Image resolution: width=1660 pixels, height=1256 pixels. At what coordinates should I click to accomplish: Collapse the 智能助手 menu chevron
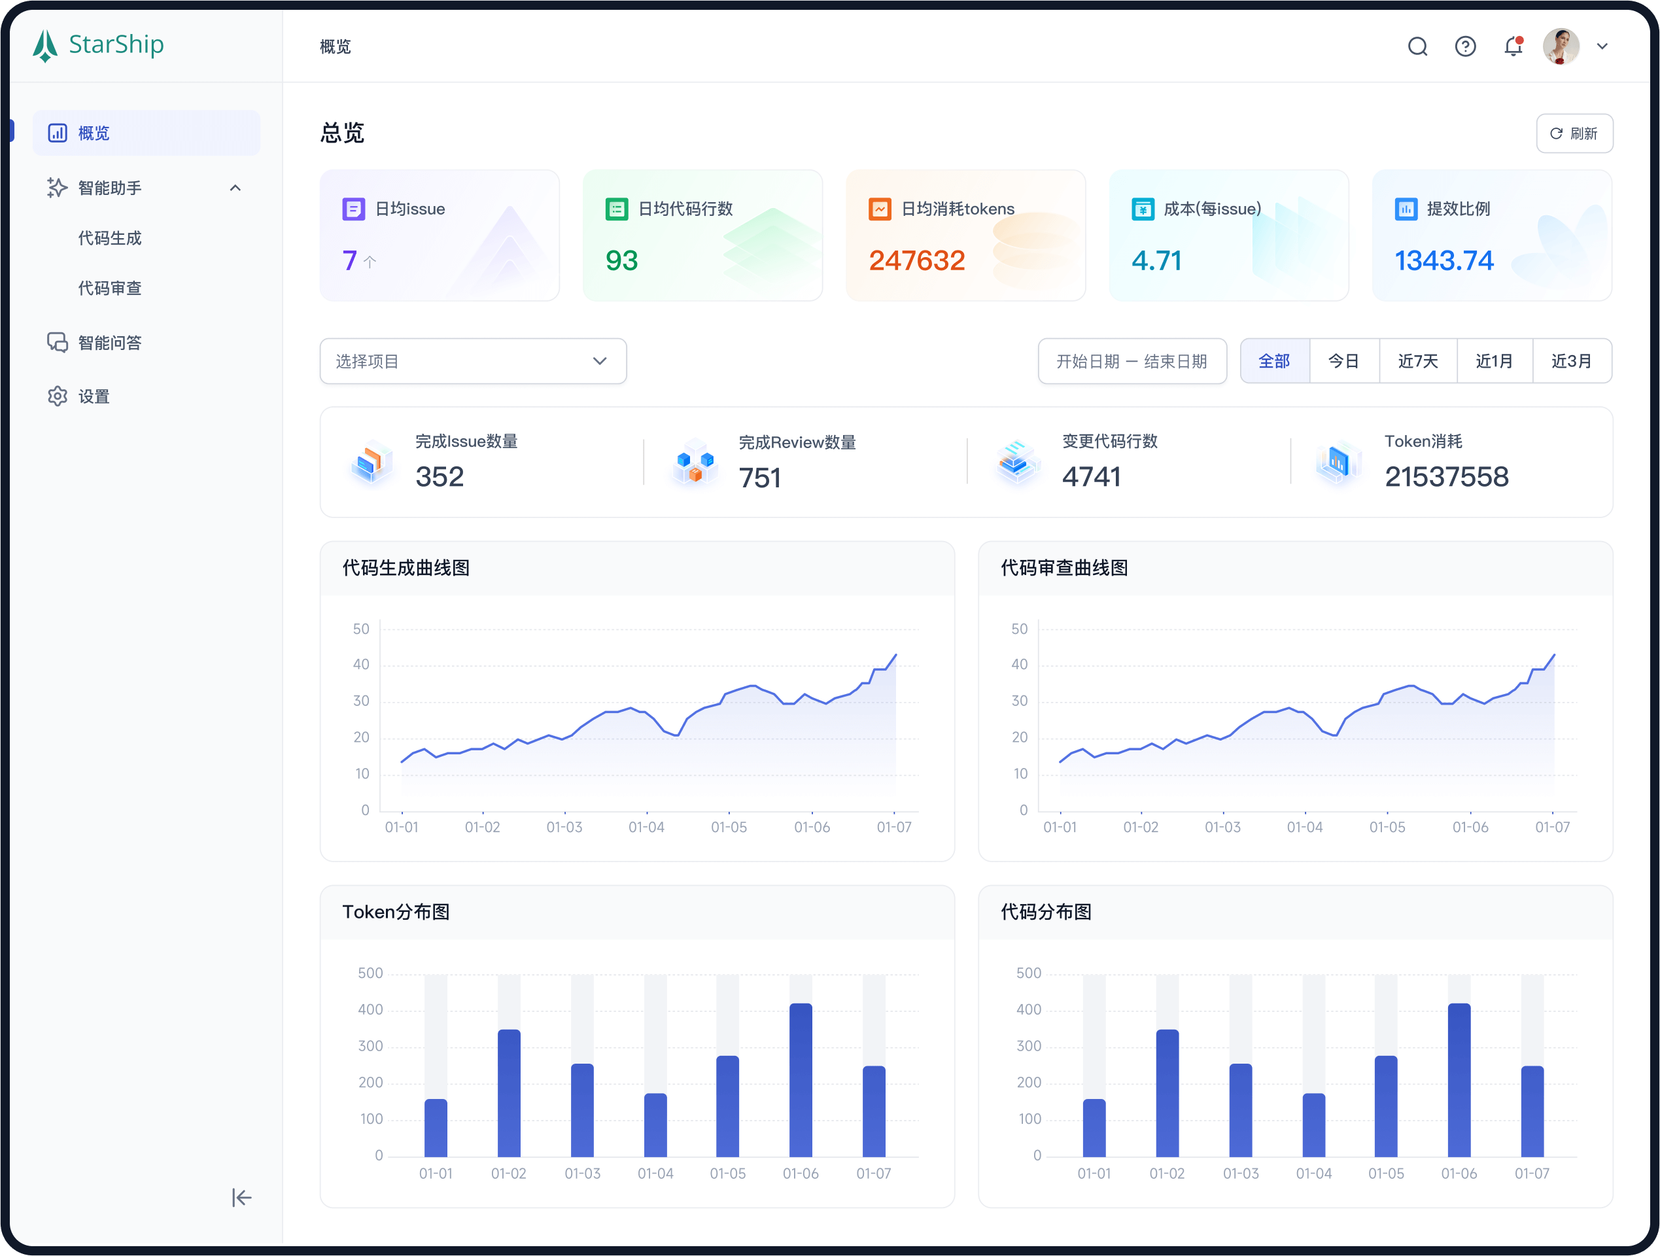pos(235,188)
